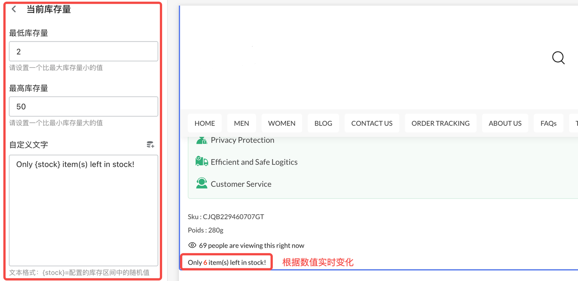Go to the WOMEN navigation tab
The width and height of the screenshot is (578, 281).
(282, 123)
